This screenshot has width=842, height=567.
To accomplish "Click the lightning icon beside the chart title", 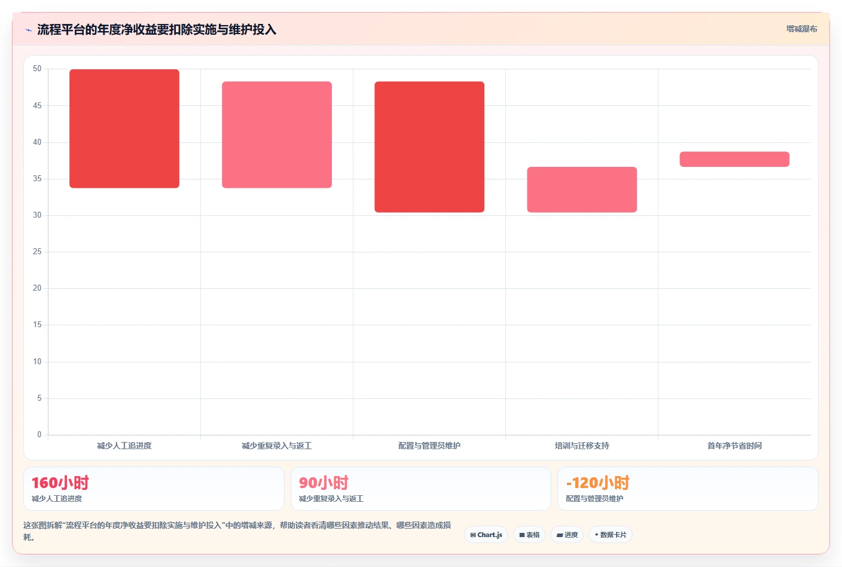I will pyautogui.click(x=28, y=30).
